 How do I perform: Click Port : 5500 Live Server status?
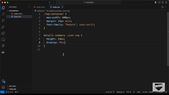[x=148, y=92]
